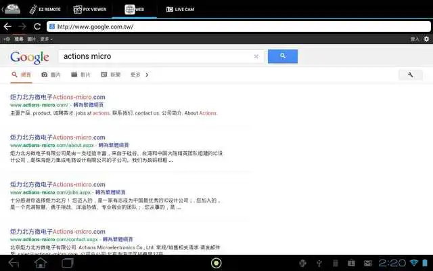
Task: Expand the 更多 search categories chevron
Action: click(139, 75)
